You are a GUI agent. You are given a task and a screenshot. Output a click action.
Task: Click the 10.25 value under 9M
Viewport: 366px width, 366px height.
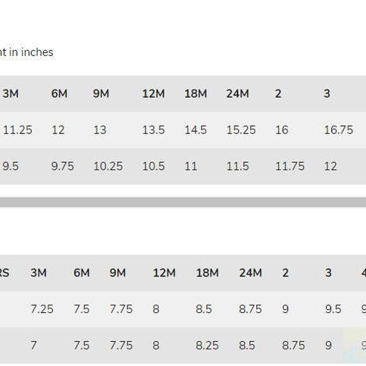coord(108,167)
